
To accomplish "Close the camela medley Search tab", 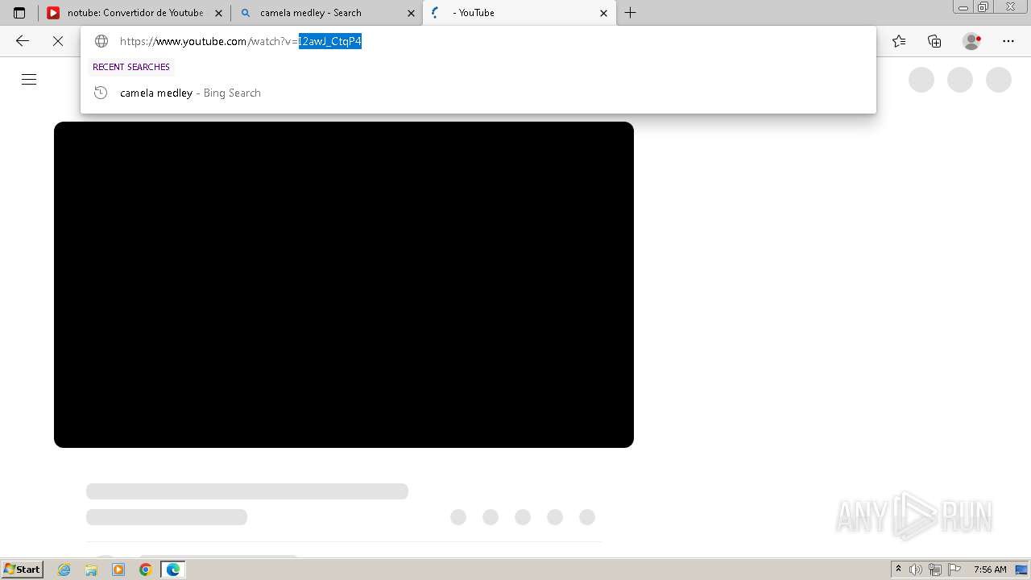I will pyautogui.click(x=411, y=13).
